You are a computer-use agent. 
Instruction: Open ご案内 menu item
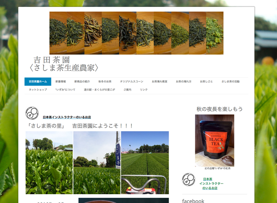tap(127, 90)
